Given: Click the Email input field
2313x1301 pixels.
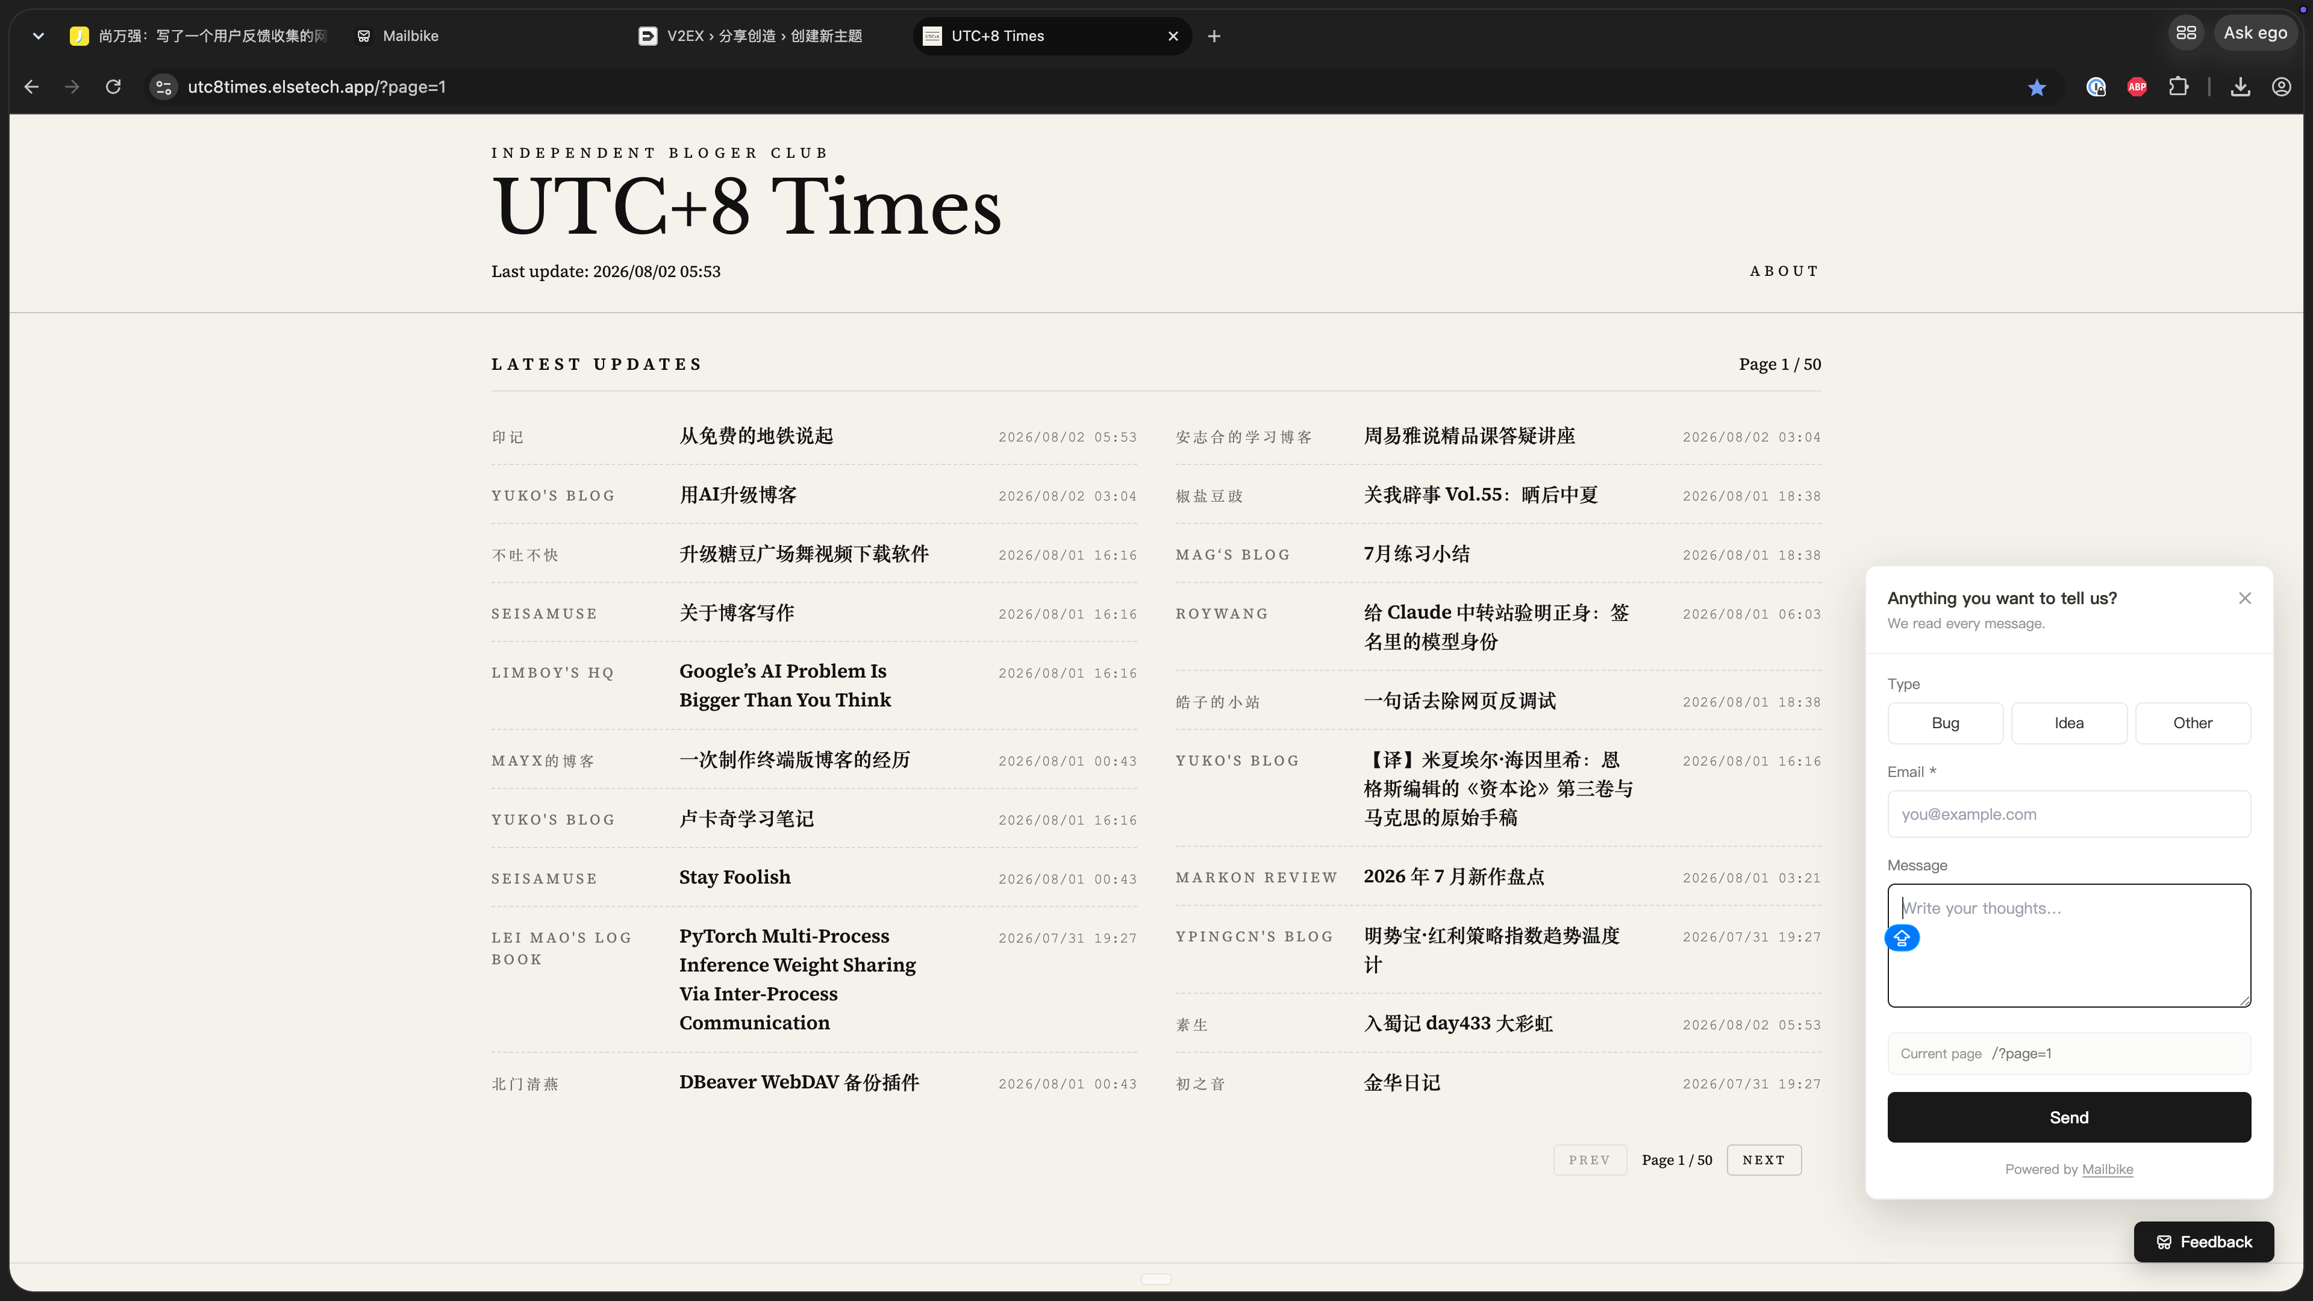Looking at the screenshot, I should click(x=2069, y=814).
